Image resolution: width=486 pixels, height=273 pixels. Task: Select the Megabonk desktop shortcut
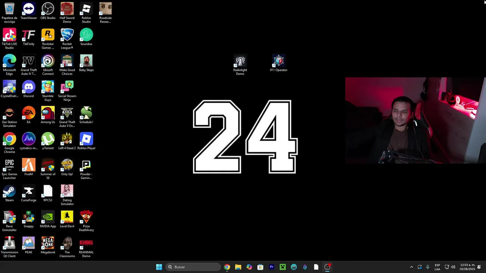[x=48, y=245]
